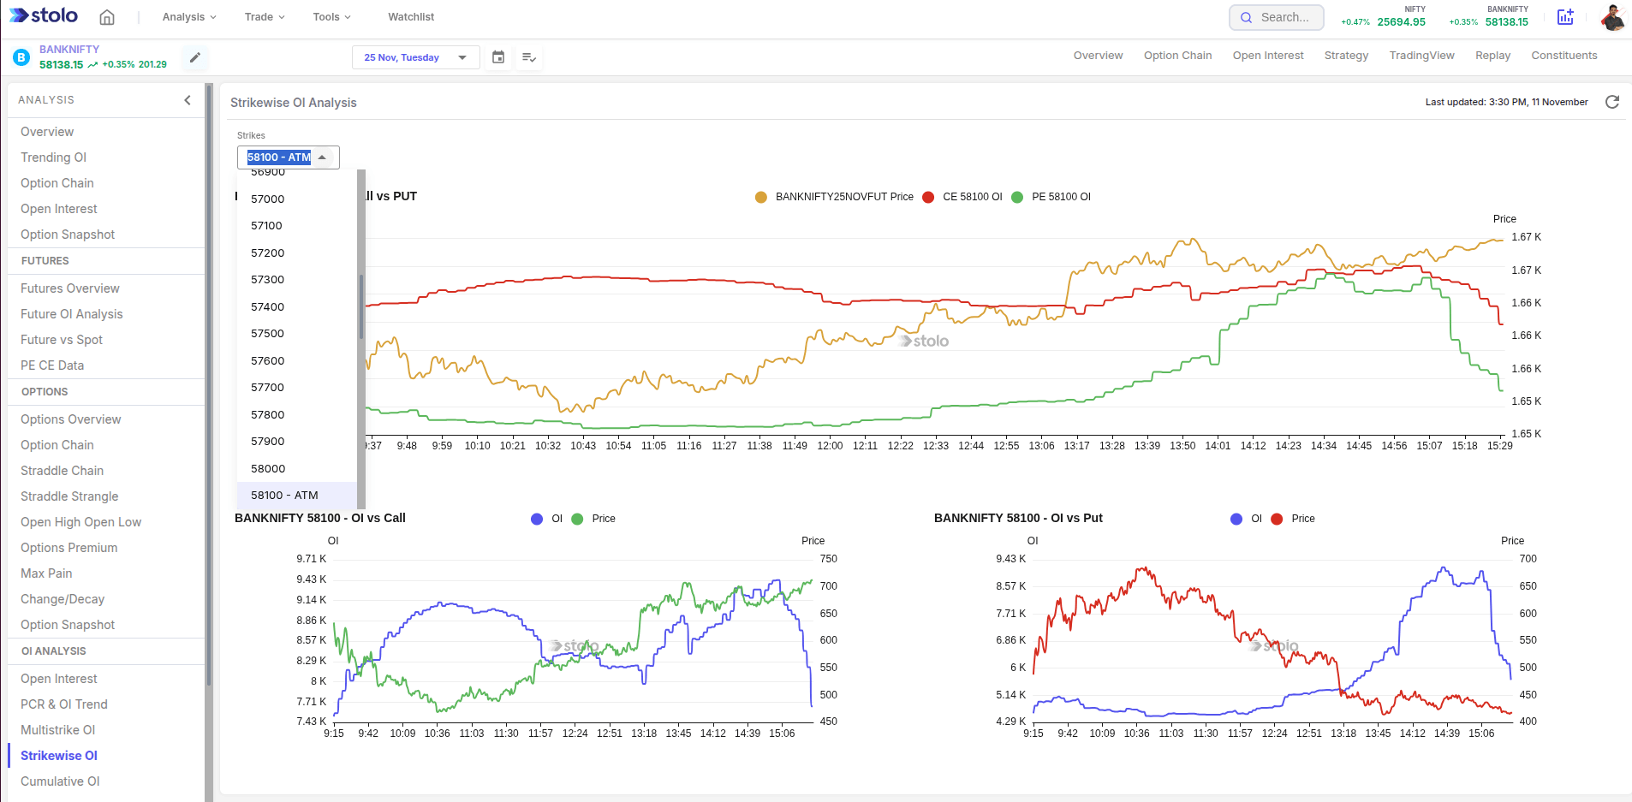The height and width of the screenshot is (802, 1632).
Task: Click the Search input field
Action: [1284, 16]
